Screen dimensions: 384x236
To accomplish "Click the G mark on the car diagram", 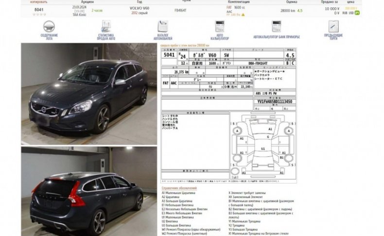I will point(268,137).
